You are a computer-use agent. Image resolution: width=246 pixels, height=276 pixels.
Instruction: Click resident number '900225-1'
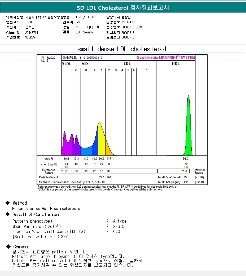[32, 37]
